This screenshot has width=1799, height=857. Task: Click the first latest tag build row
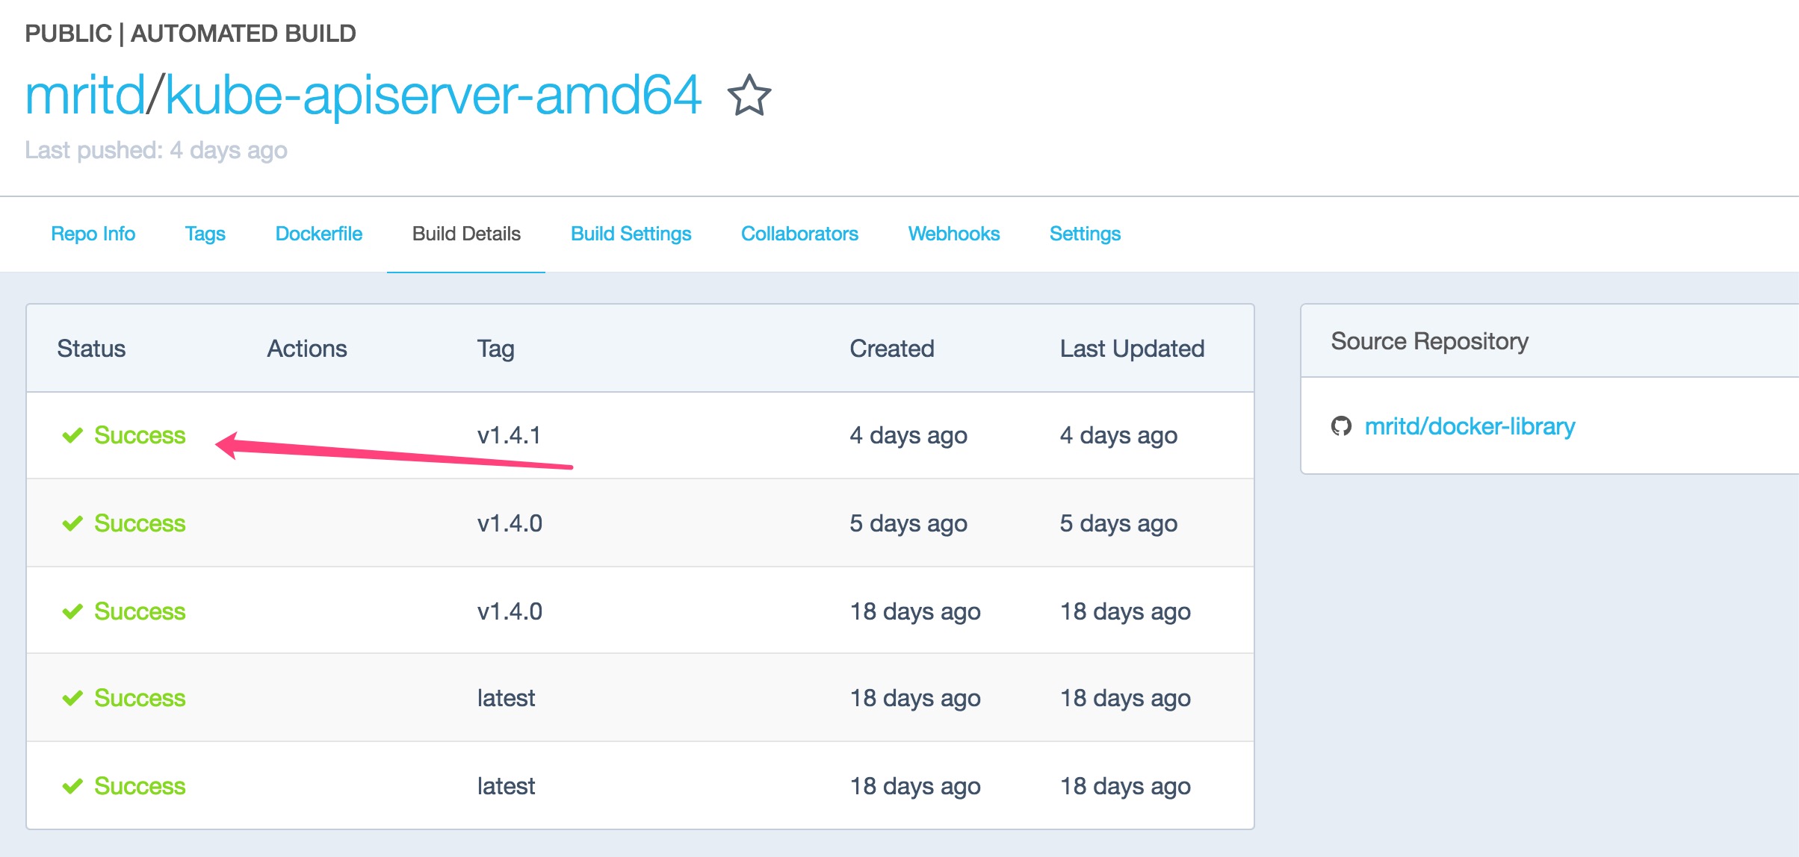pyautogui.click(x=140, y=698)
